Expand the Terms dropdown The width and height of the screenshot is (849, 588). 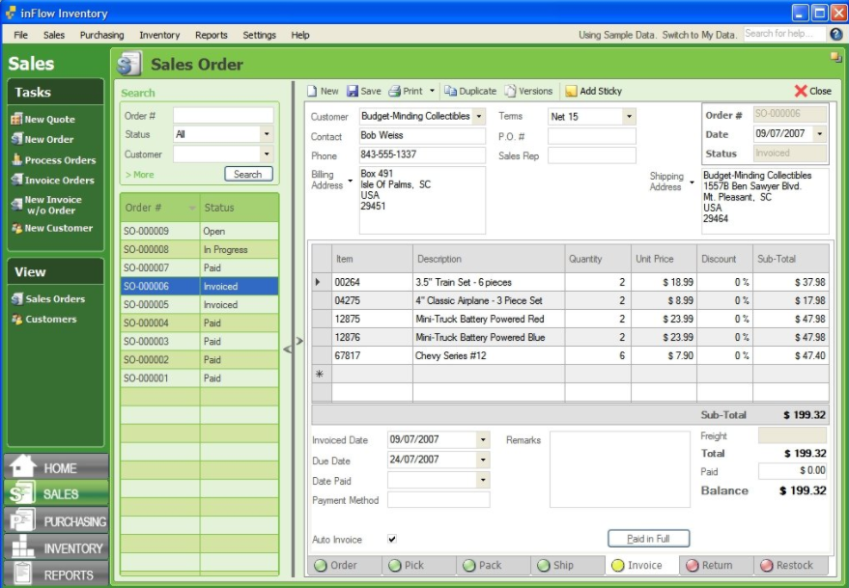coord(629,117)
